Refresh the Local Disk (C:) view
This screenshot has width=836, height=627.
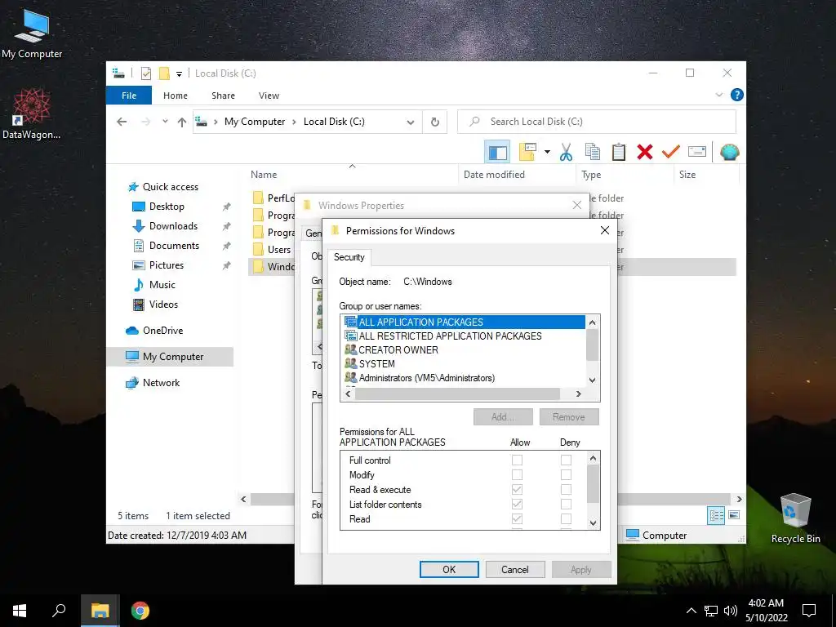coord(435,122)
